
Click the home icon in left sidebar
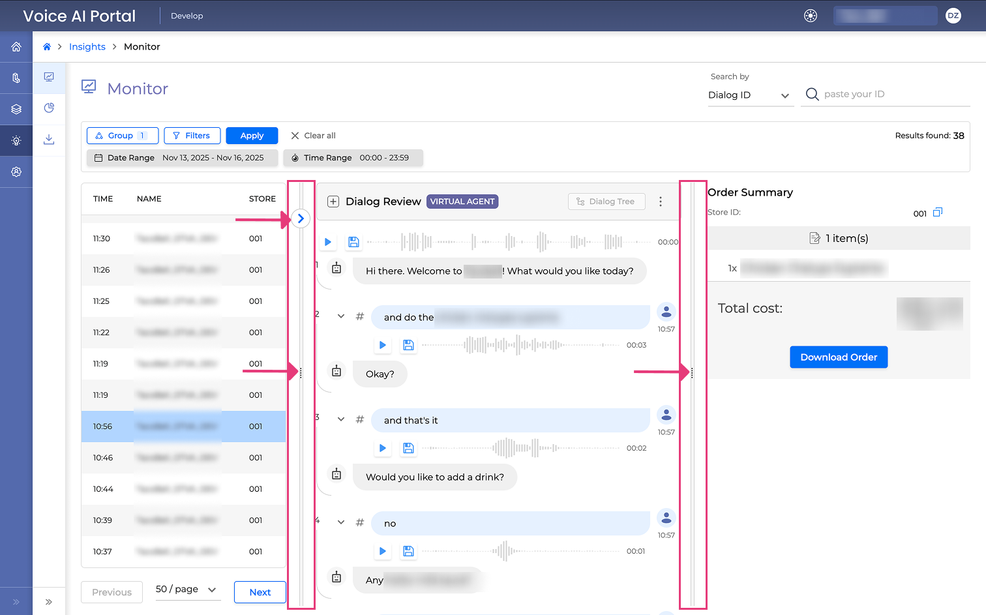[x=16, y=47]
